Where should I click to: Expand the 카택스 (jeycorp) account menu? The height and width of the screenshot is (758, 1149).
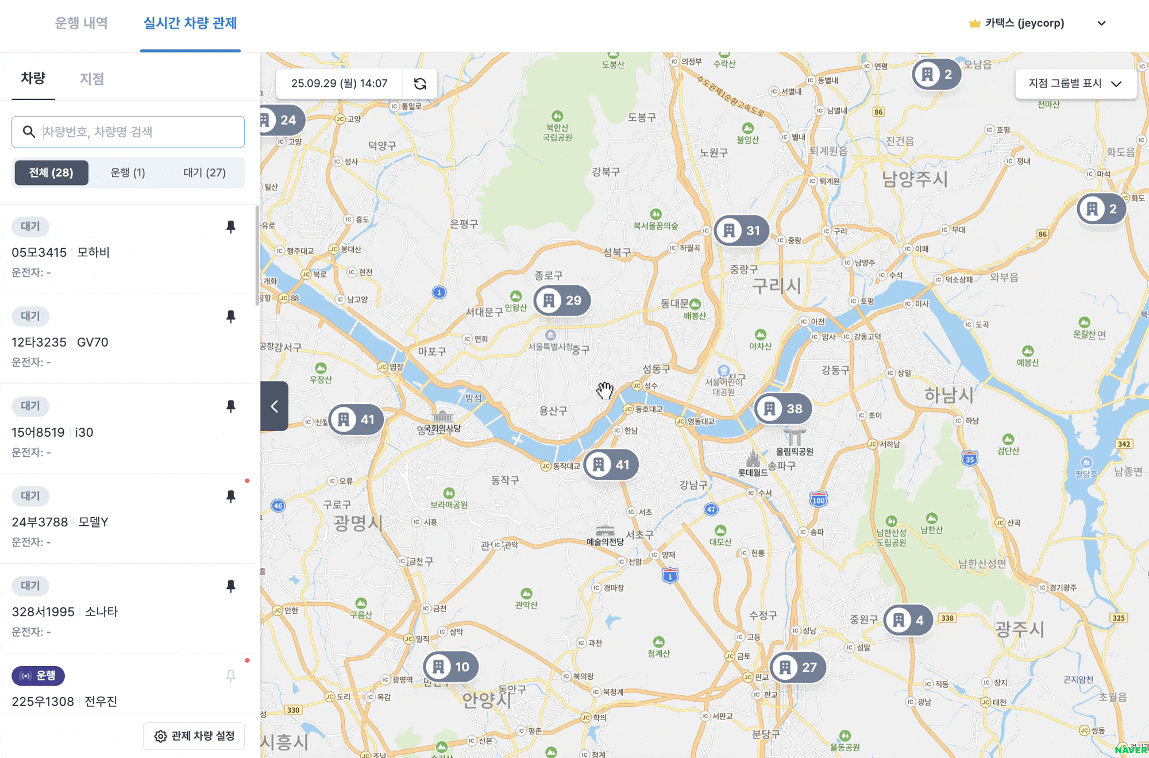(x=1101, y=24)
